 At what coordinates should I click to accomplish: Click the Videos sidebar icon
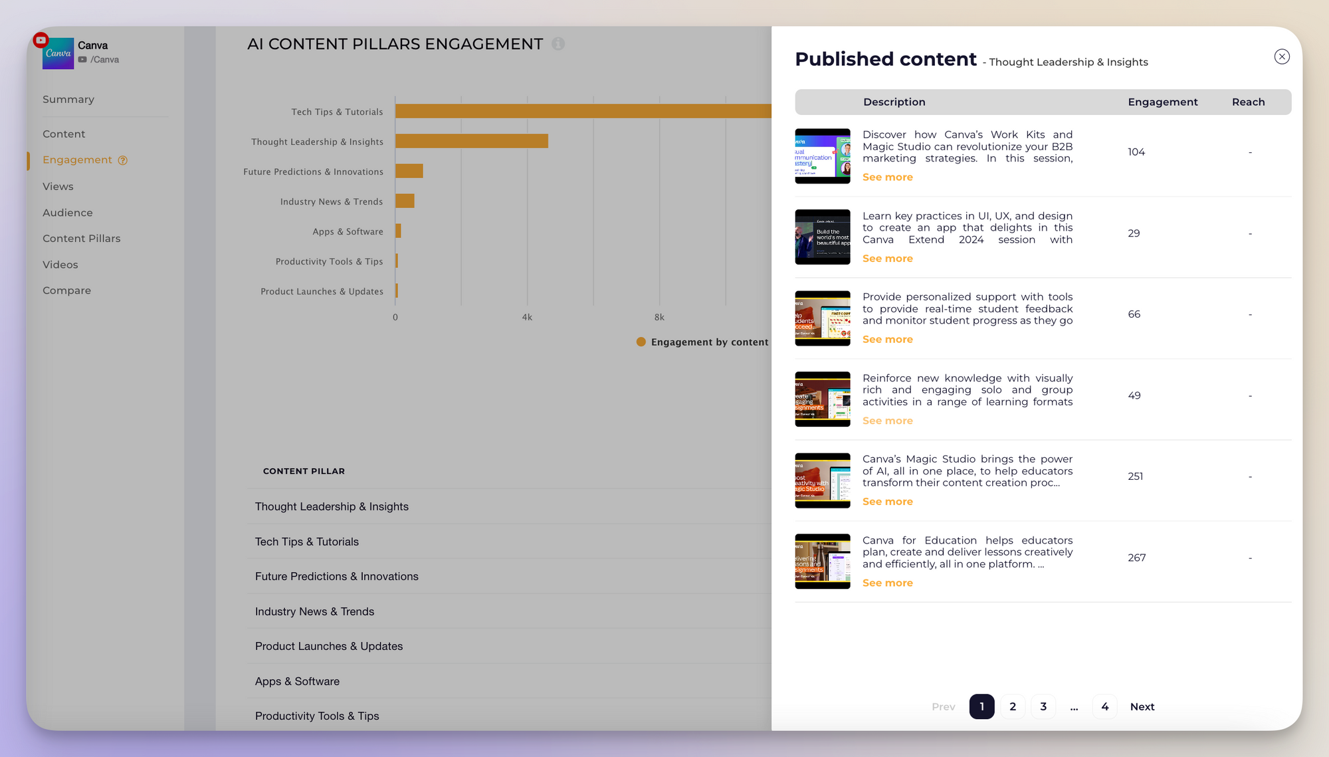click(x=58, y=265)
